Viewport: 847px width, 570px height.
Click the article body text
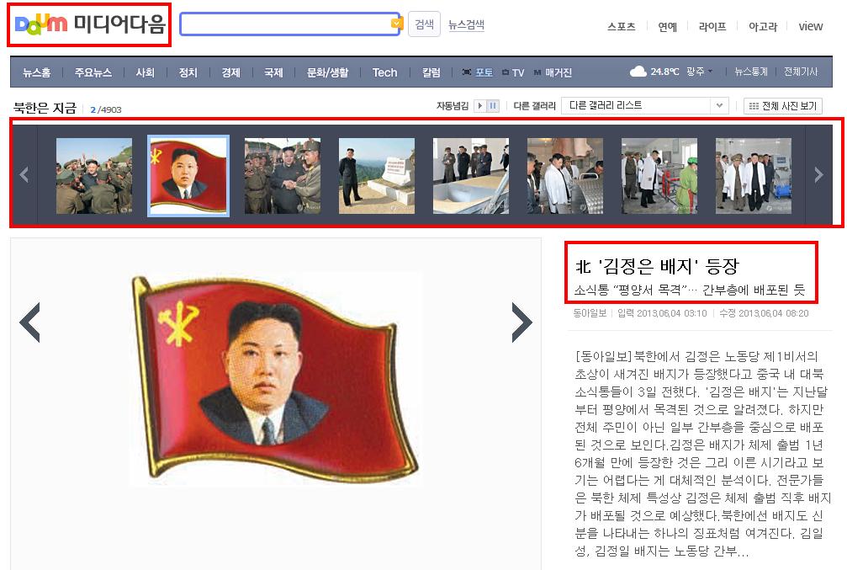pyautogui.click(x=701, y=455)
